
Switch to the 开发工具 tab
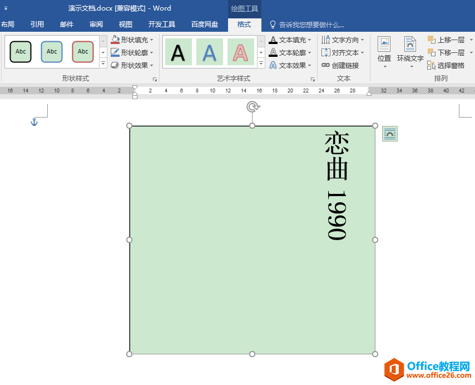coord(162,25)
